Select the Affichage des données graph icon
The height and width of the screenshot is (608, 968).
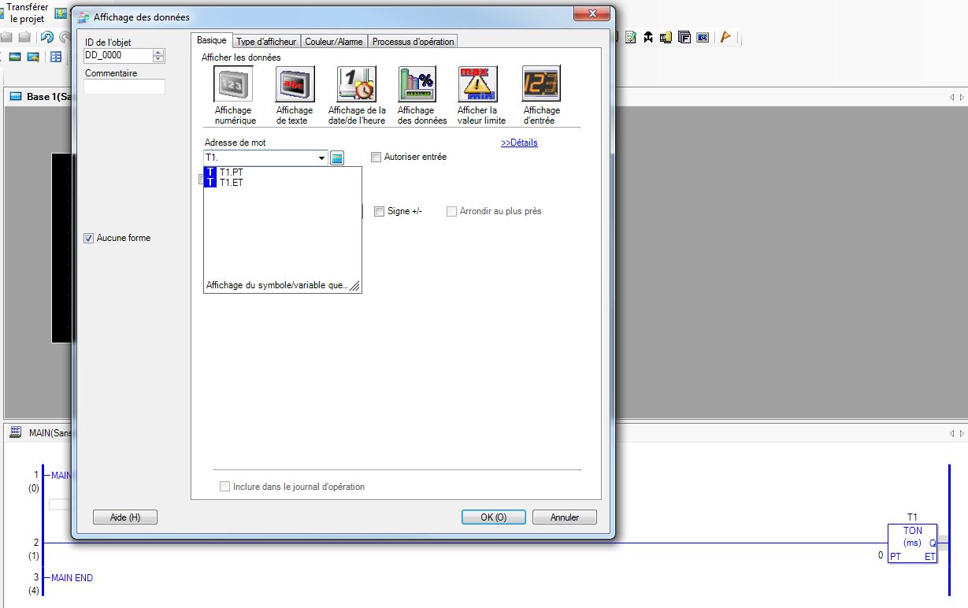[417, 84]
